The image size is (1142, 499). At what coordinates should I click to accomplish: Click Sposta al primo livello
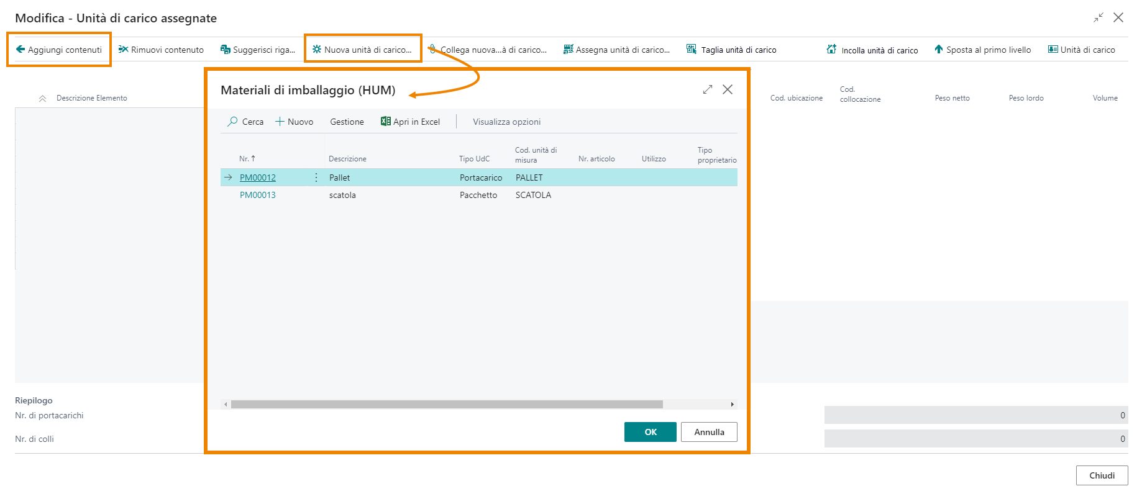point(982,50)
